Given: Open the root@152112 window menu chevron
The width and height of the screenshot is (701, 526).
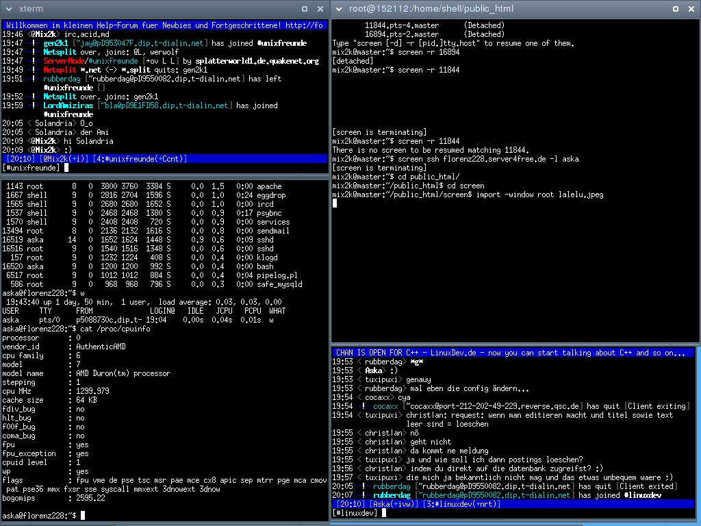Looking at the screenshot, I should (340, 9).
